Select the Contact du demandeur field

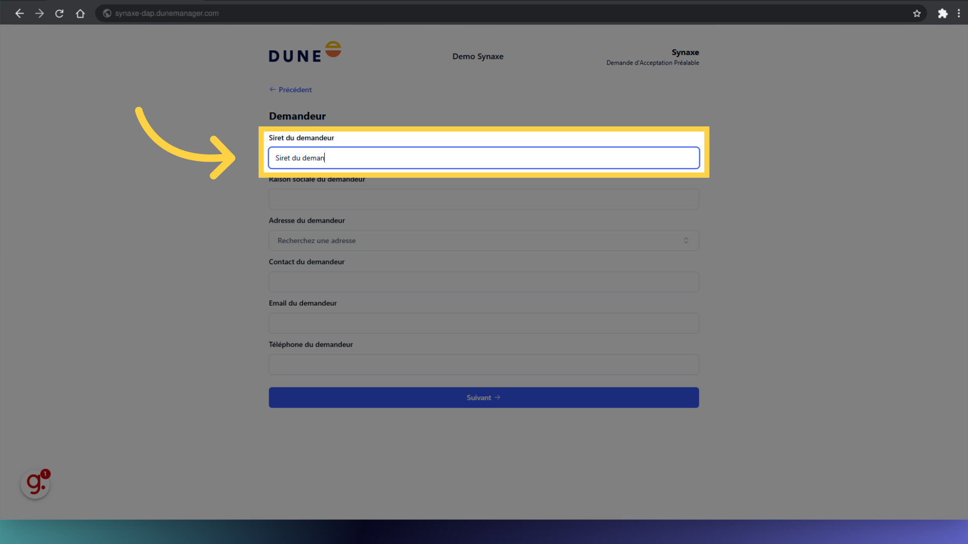click(x=483, y=282)
